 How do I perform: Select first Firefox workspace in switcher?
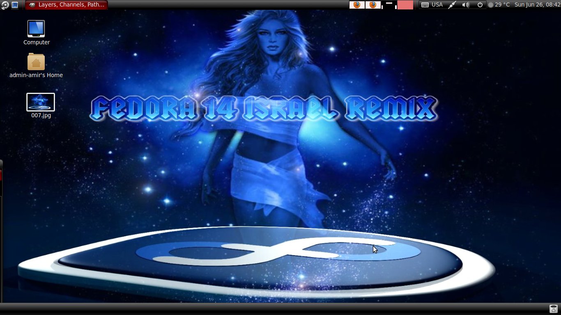tap(357, 5)
